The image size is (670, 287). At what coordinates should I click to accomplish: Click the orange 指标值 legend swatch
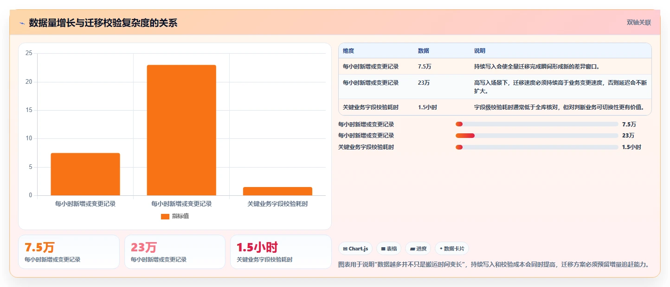(x=165, y=216)
